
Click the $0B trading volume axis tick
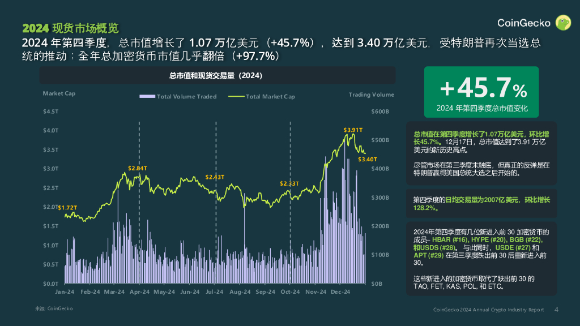pyautogui.click(x=377, y=284)
